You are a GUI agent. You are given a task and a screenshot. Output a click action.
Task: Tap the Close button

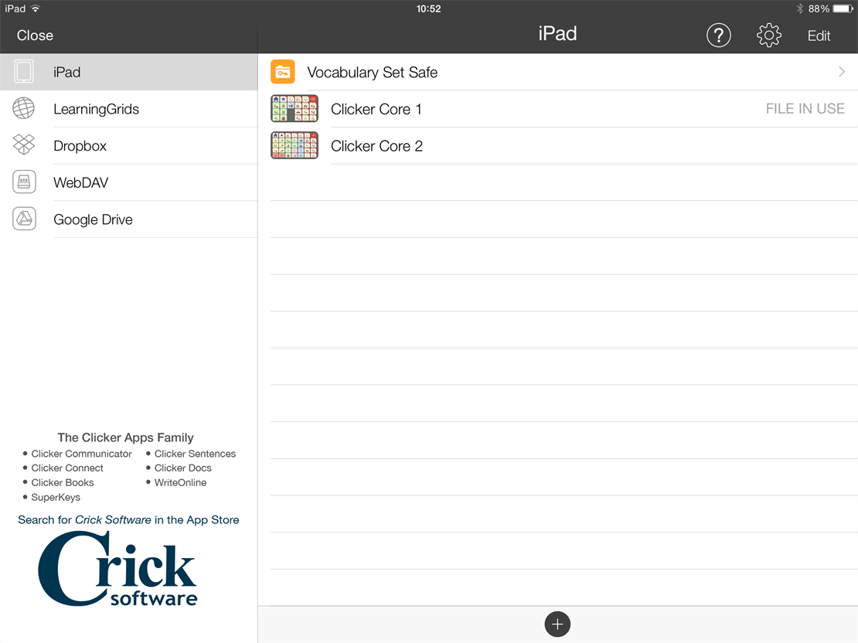(x=35, y=36)
